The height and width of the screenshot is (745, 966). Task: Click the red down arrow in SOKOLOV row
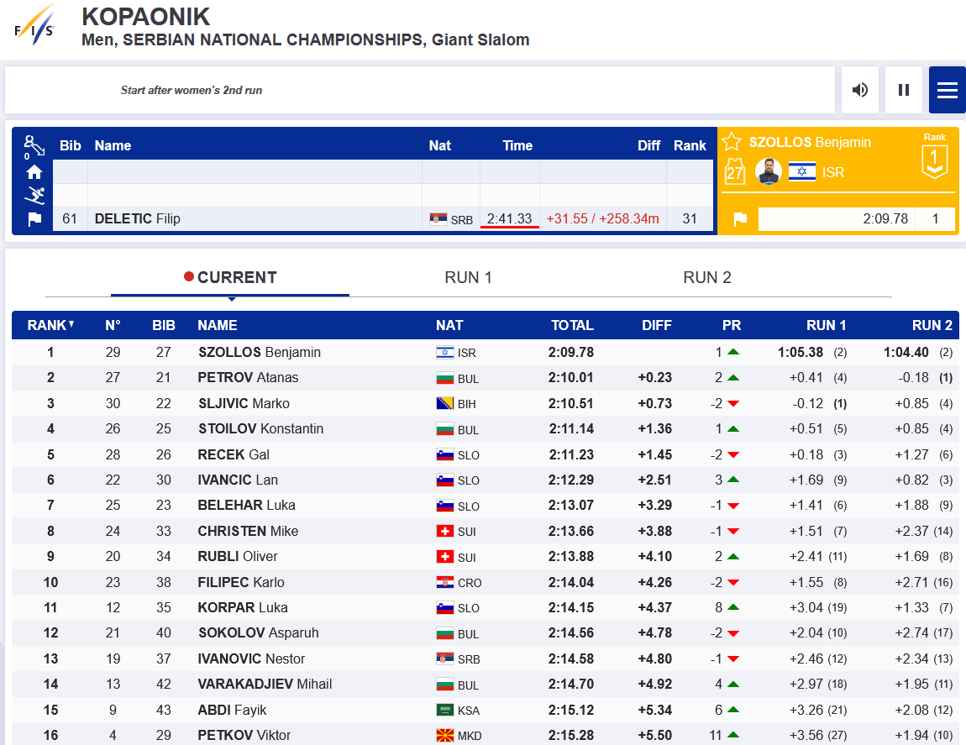[x=733, y=633]
